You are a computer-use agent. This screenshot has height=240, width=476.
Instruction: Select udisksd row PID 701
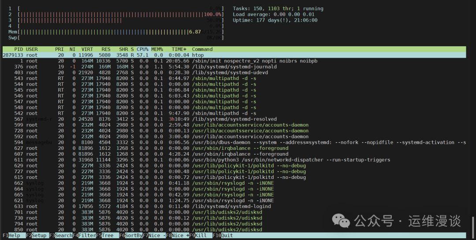[x=234, y=212]
